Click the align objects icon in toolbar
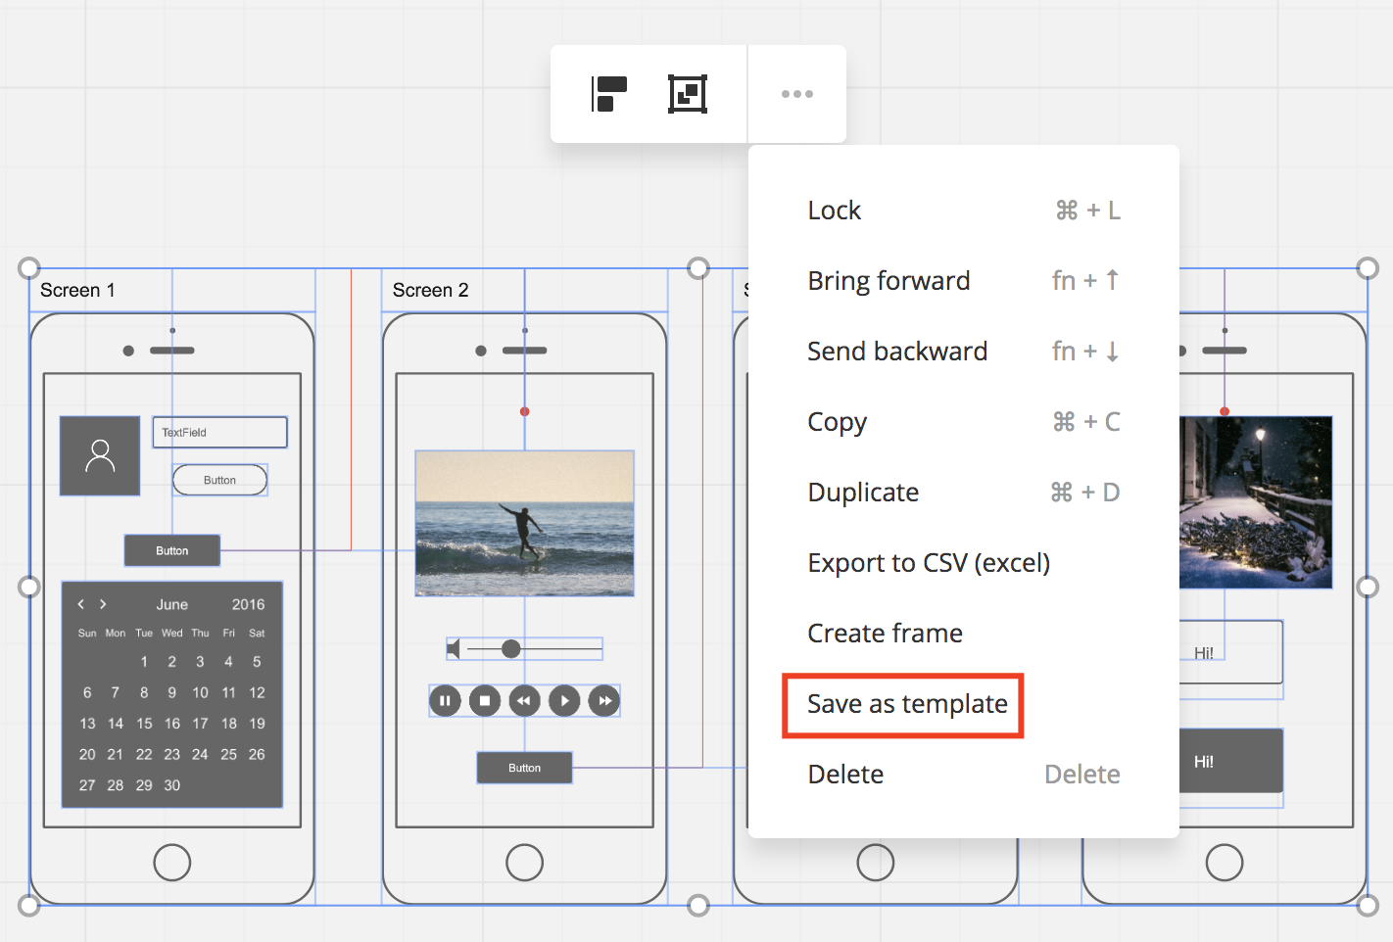The image size is (1393, 942). (609, 94)
